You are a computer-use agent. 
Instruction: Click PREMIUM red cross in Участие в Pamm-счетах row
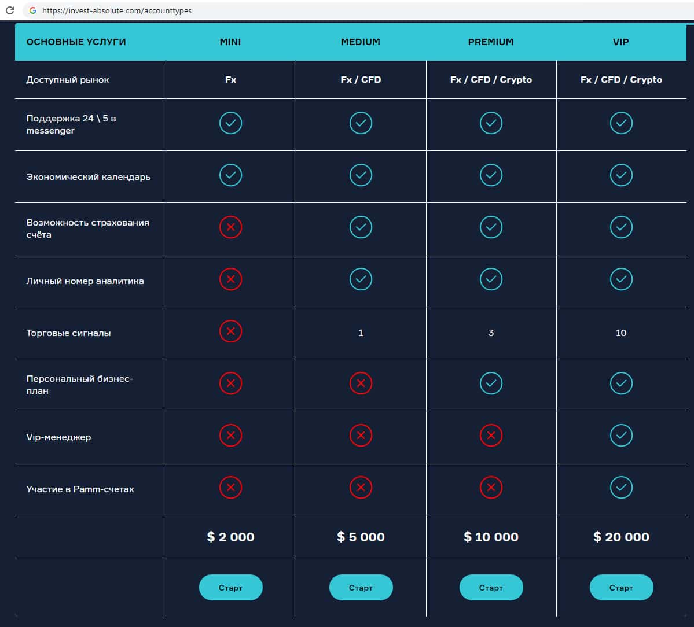pyautogui.click(x=491, y=487)
